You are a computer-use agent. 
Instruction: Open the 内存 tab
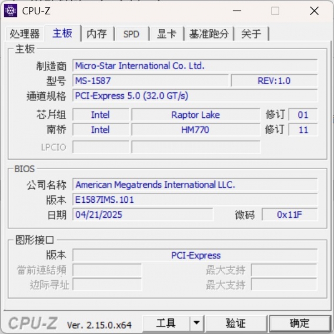97,34
